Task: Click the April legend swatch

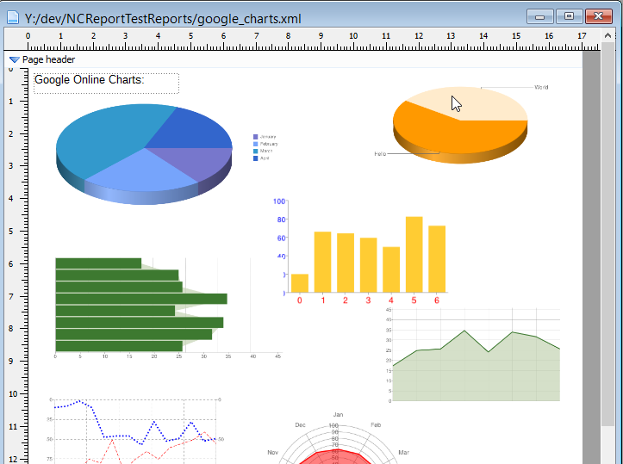Action: 255,158
